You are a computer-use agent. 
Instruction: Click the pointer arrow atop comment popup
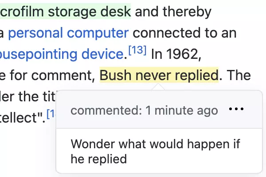159,87
